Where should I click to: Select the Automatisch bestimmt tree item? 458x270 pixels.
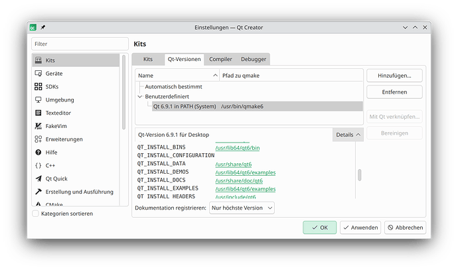(173, 87)
